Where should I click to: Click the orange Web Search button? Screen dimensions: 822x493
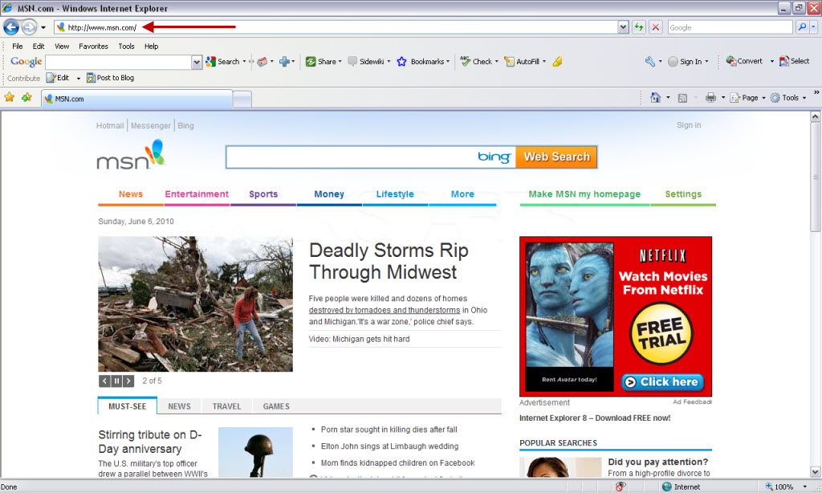(x=556, y=157)
